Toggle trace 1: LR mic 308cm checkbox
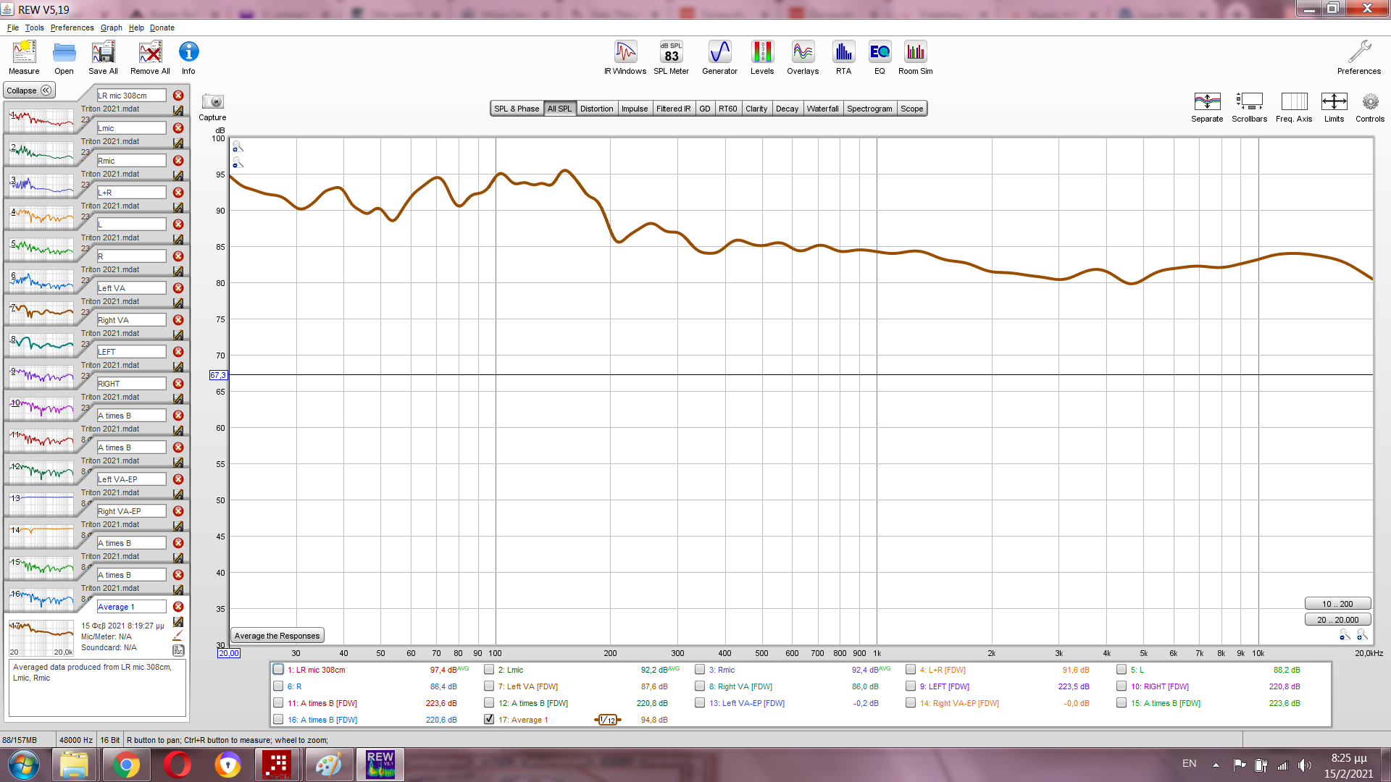Screen dimensions: 1391x782 tap(278, 670)
